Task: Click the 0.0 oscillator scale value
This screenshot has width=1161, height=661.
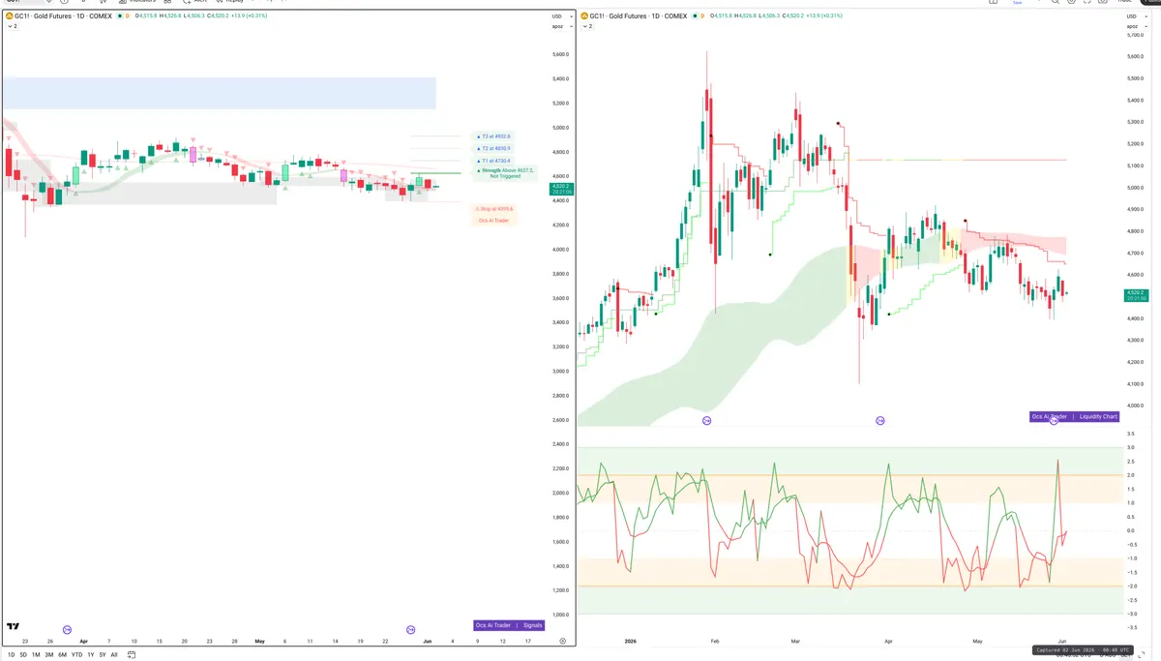Action: (1130, 530)
